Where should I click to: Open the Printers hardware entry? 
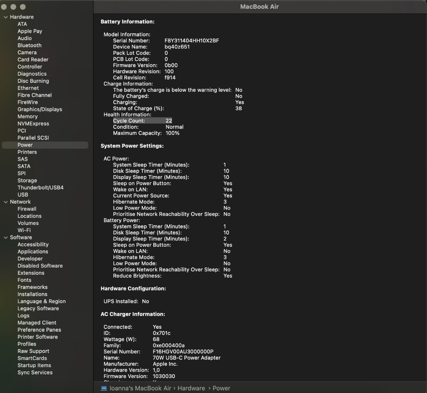[27, 152]
